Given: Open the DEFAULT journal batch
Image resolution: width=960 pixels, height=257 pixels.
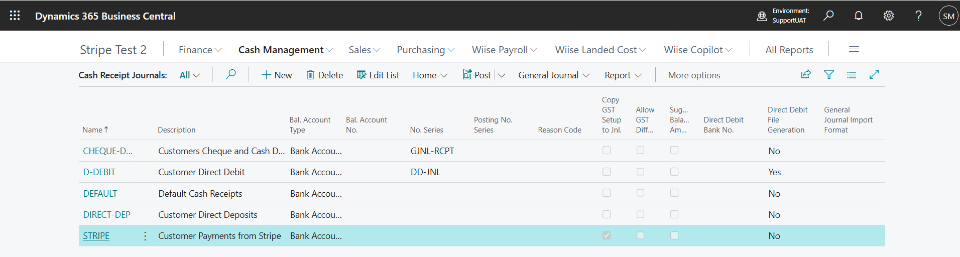Looking at the screenshot, I should [100, 194].
